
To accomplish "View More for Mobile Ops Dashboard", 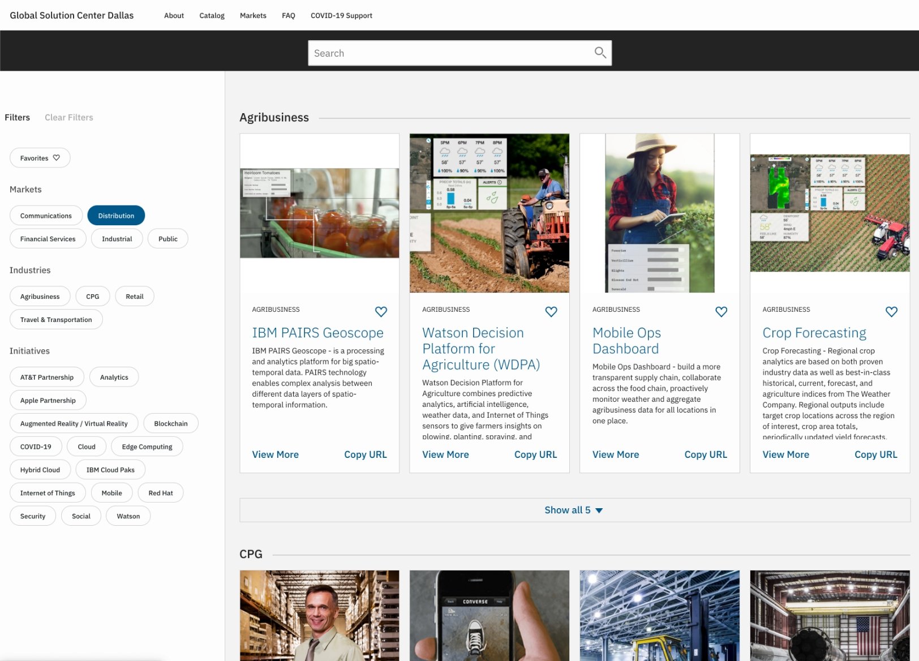I will pos(616,455).
